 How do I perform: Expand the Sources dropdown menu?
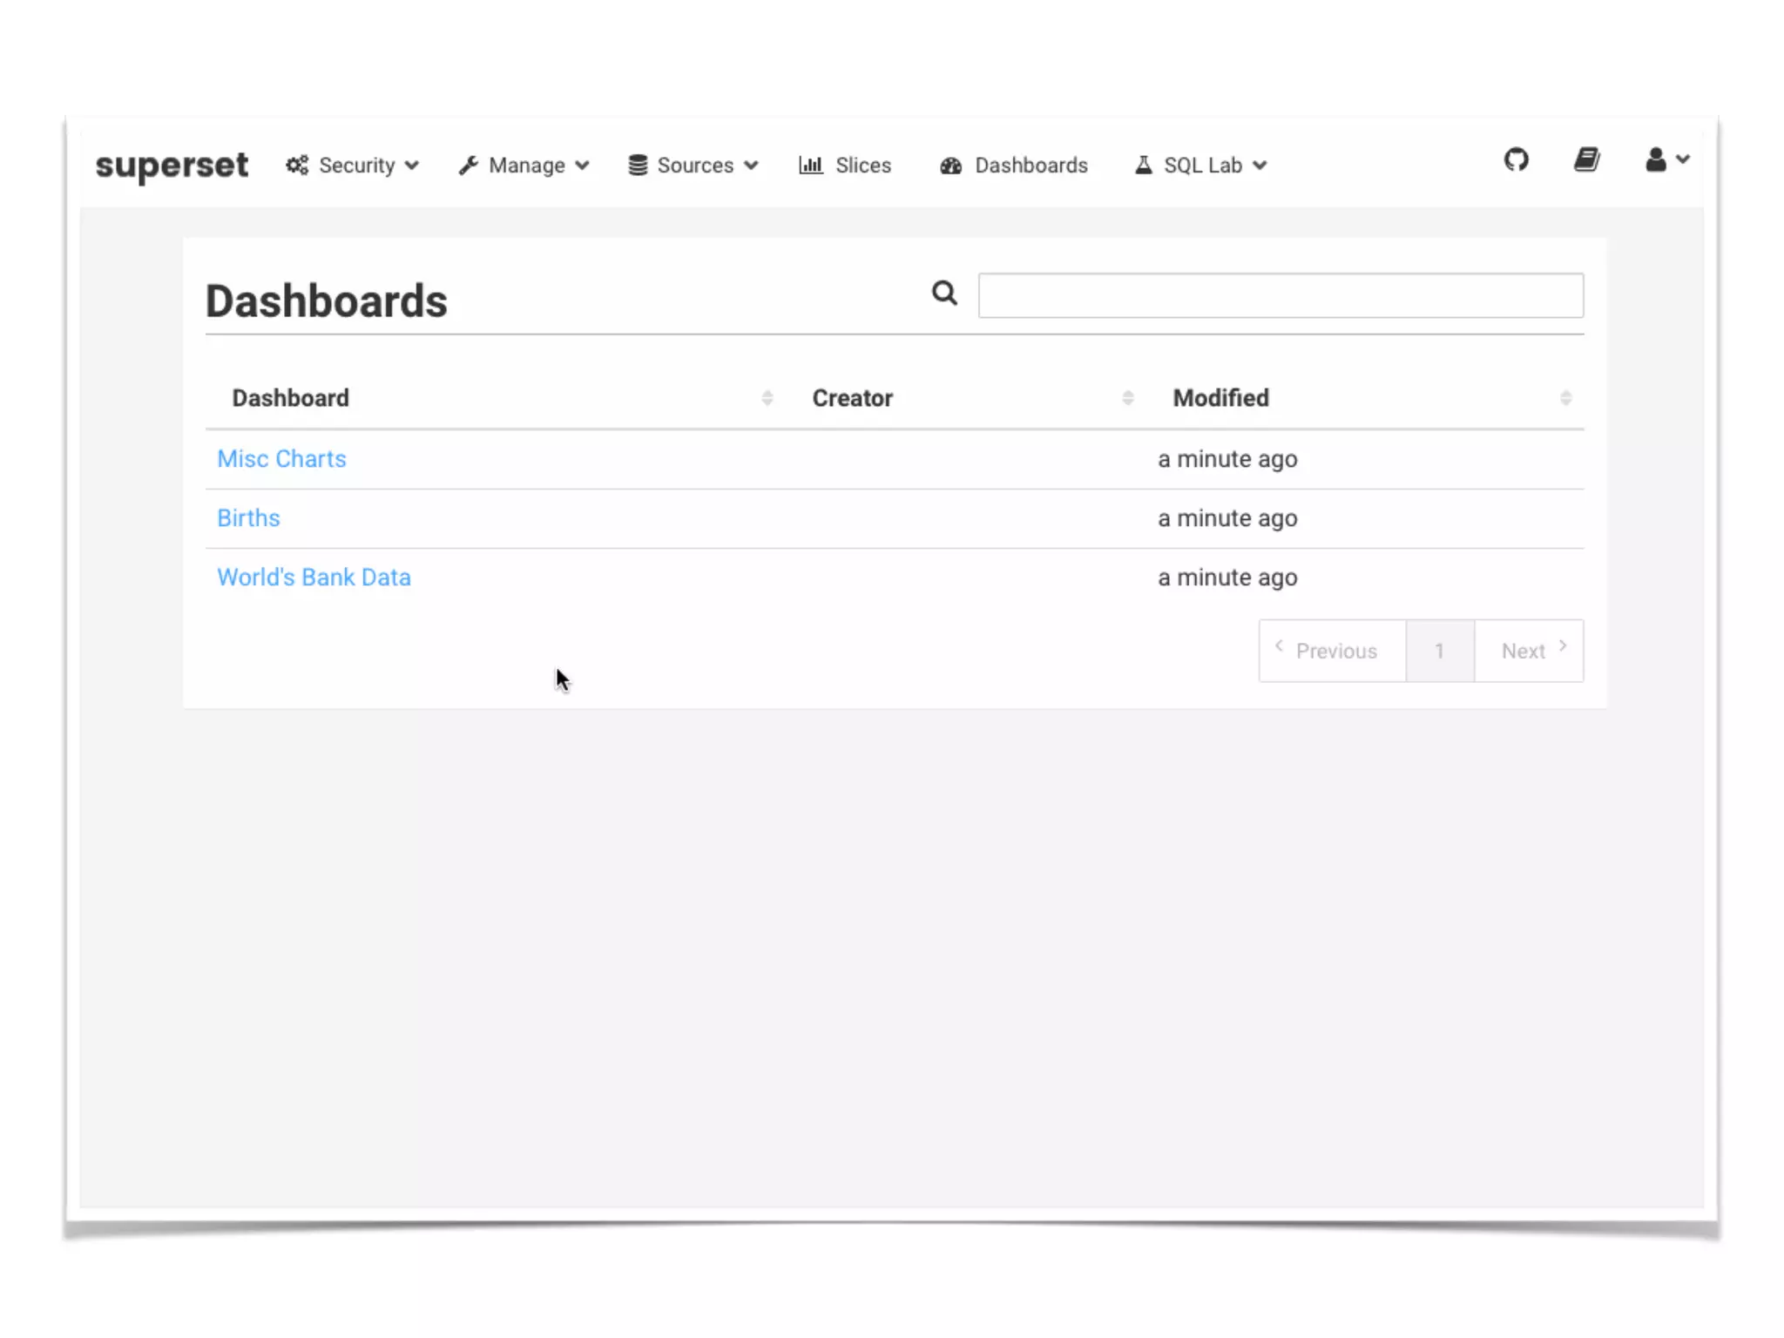pos(693,166)
